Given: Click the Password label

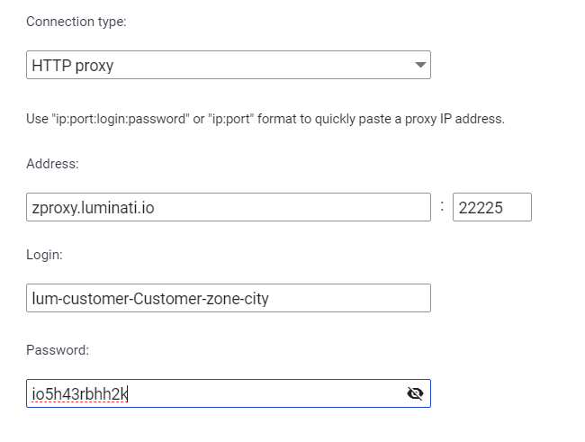Looking at the screenshot, I should (58, 350).
